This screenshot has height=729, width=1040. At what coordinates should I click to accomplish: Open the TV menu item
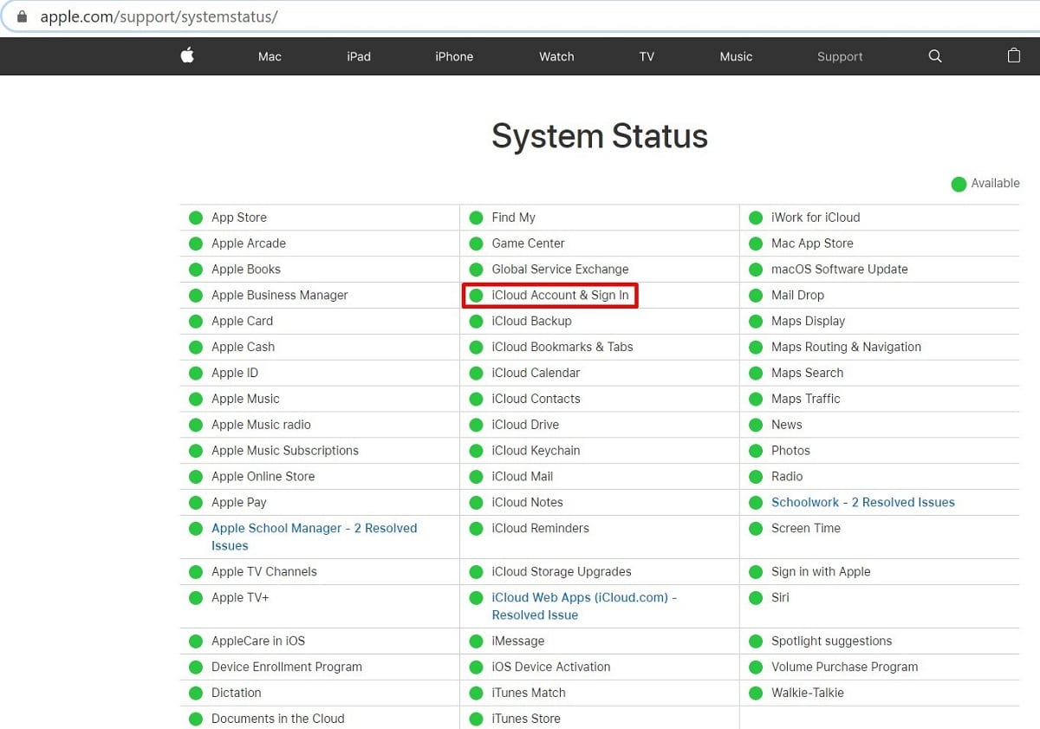click(x=647, y=56)
